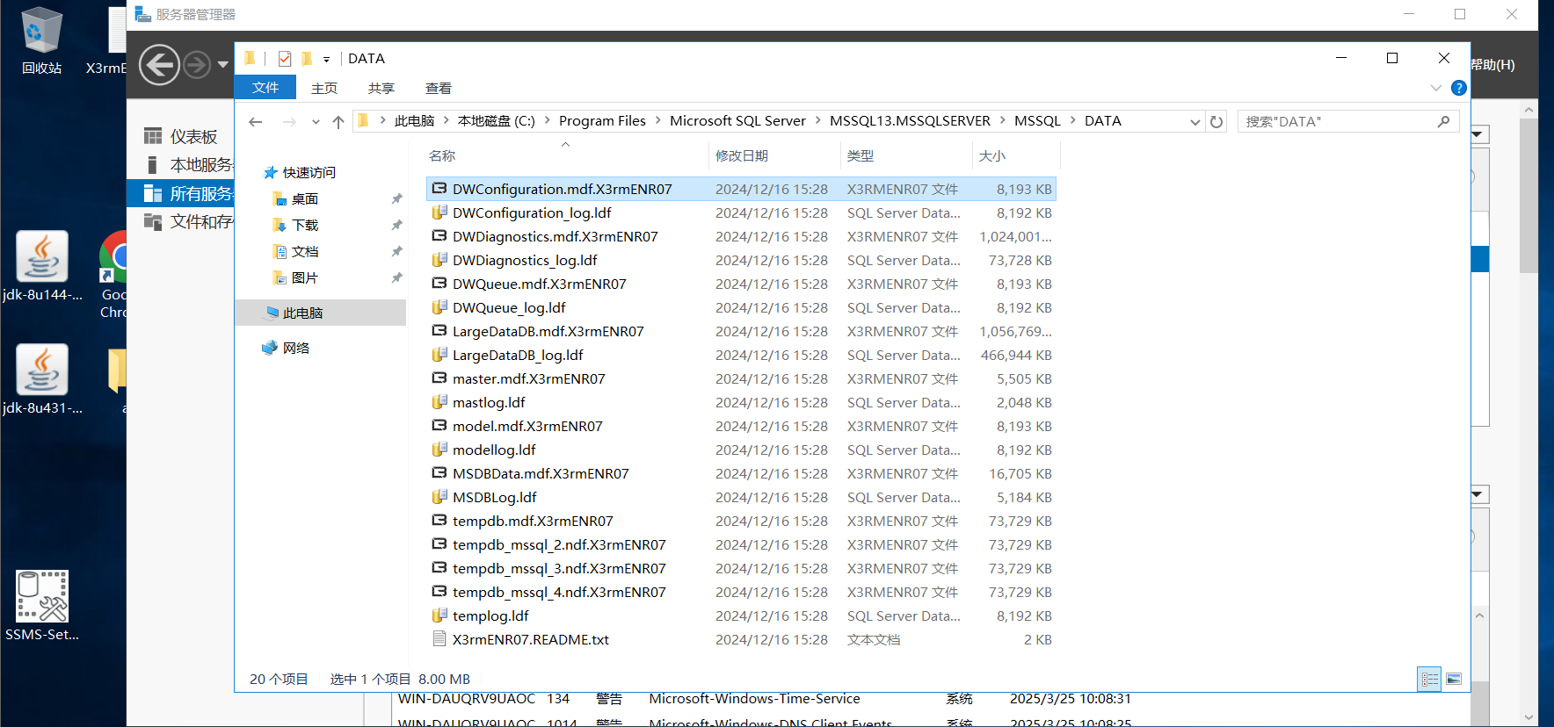Open the 回收站 desktop icon
This screenshot has height=727, width=1554.
tap(41, 40)
